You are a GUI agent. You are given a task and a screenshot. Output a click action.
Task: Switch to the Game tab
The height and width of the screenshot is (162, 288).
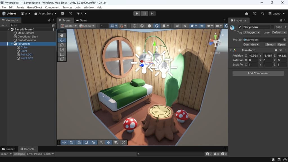click(82, 20)
